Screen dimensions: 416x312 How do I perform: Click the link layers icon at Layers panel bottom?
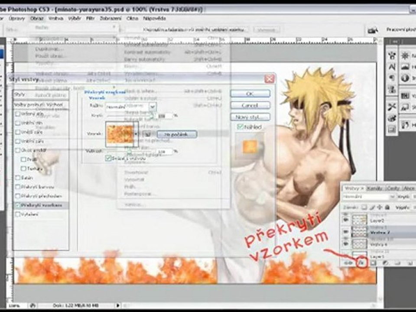(348, 263)
